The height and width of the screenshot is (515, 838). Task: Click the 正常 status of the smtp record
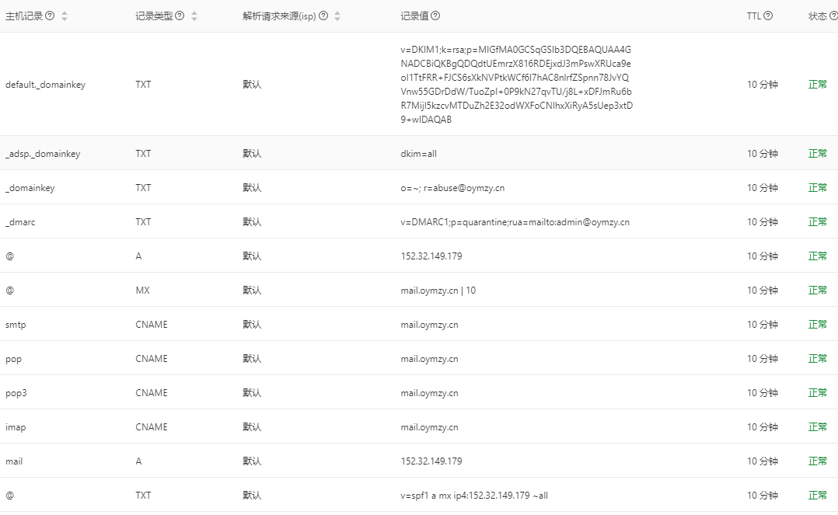coord(817,325)
